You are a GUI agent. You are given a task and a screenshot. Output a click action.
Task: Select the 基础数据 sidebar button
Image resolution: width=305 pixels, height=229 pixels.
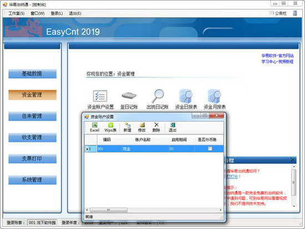(x=33, y=74)
